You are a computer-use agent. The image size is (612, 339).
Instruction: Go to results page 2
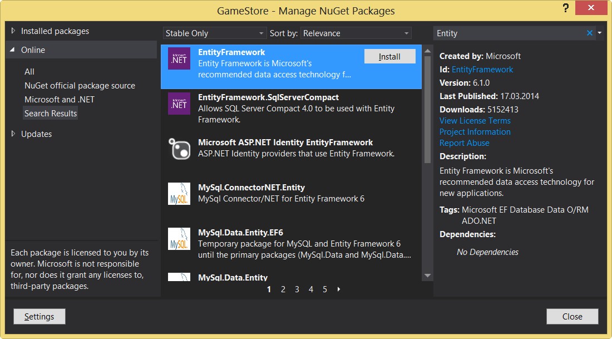283,289
